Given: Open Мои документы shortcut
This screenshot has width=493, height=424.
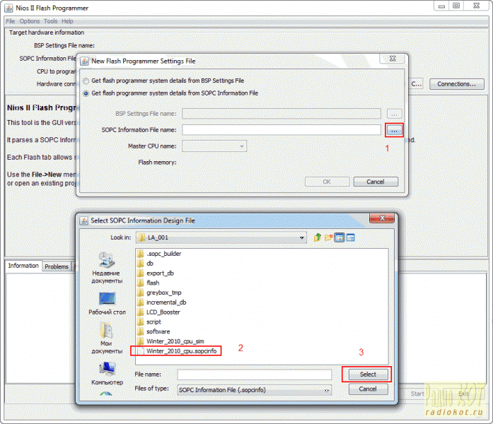Looking at the screenshot, I should [107, 338].
